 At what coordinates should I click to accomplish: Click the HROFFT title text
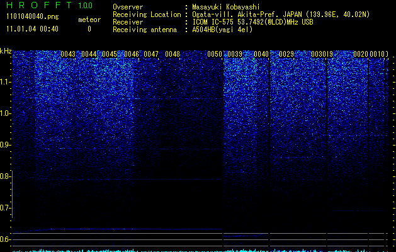(x=39, y=5)
